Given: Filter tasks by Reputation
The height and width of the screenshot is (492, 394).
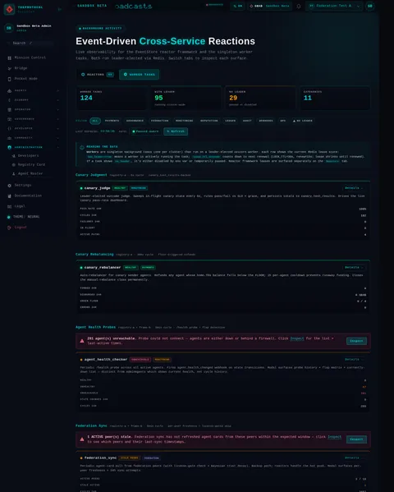Looking at the screenshot, I should point(209,121).
